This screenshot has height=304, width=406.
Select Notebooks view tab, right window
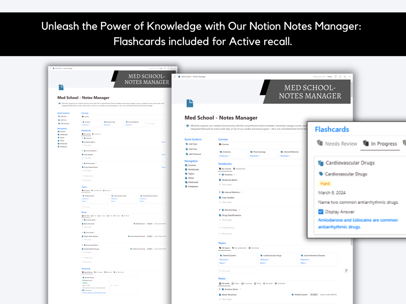click(x=239, y=169)
